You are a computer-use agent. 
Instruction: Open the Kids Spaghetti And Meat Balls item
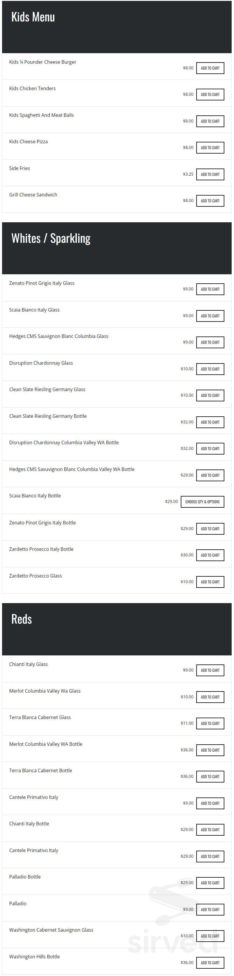tap(42, 115)
